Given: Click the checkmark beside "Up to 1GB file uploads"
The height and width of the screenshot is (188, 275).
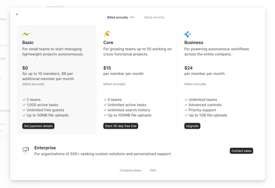Looking at the screenshot, I should point(186,115).
